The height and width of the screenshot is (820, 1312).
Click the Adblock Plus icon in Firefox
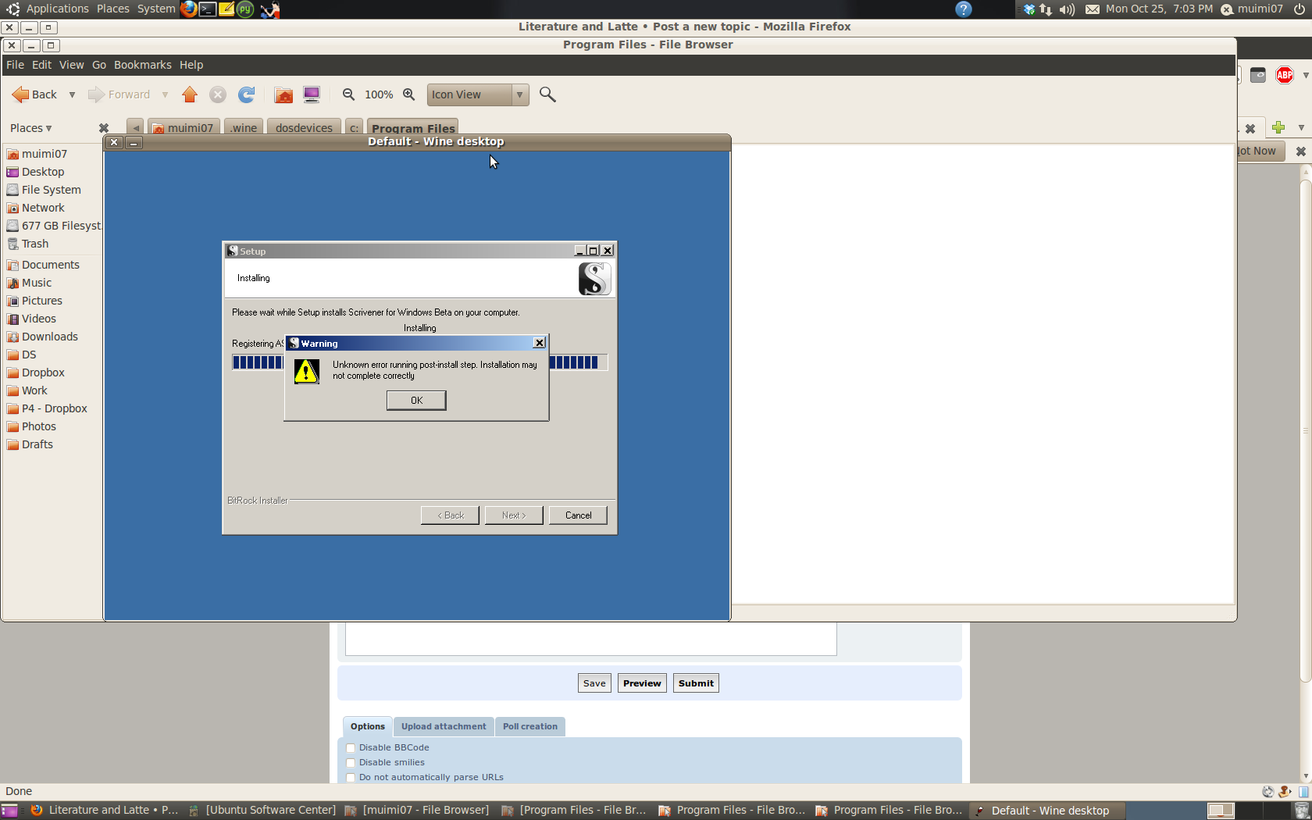point(1285,75)
